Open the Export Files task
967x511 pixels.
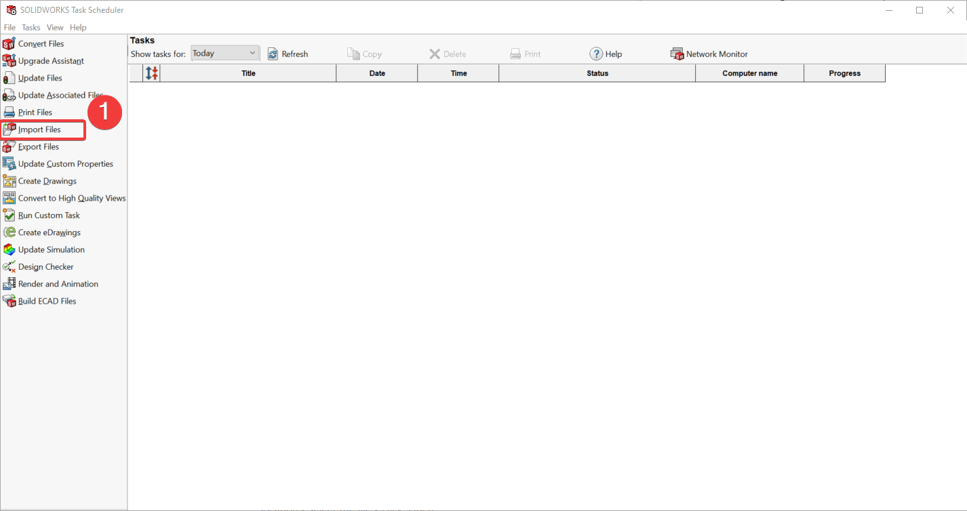pos(31,147)
